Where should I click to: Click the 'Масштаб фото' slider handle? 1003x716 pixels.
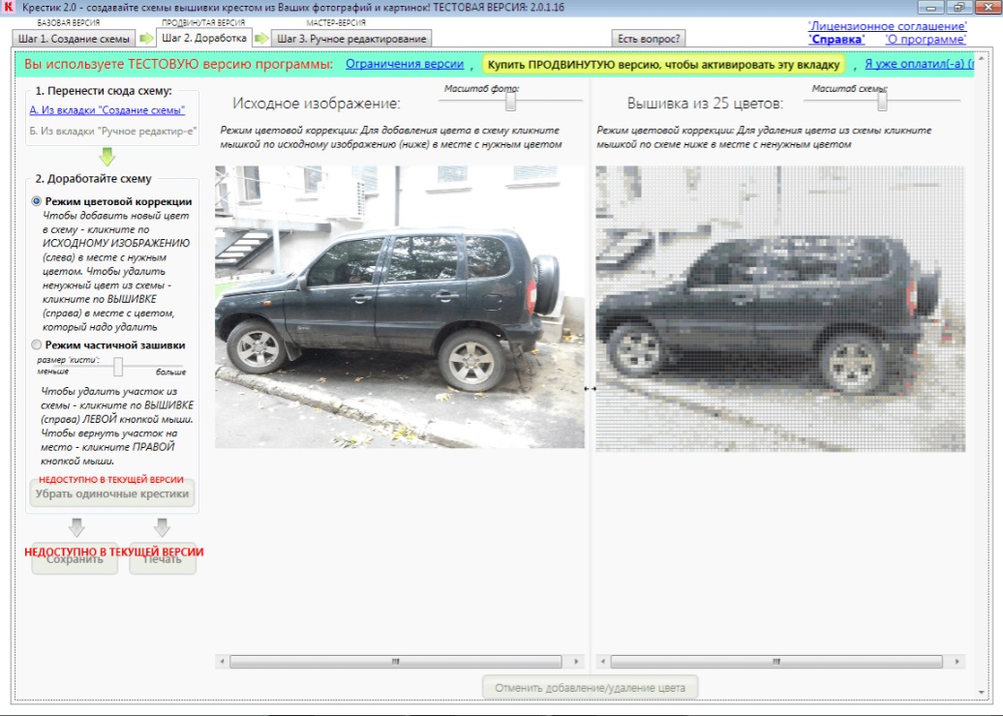click(510, 100)
